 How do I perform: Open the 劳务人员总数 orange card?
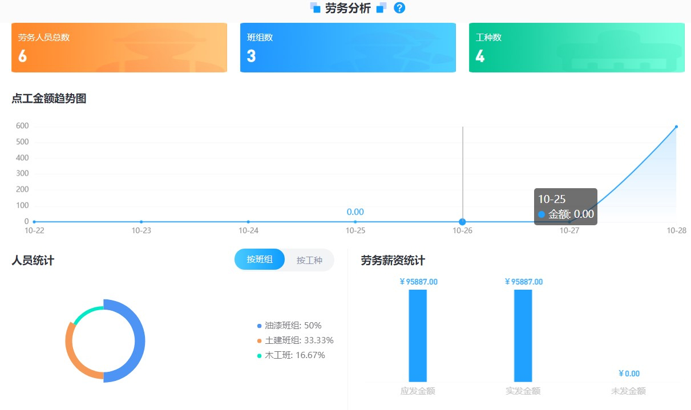(119, 48)
